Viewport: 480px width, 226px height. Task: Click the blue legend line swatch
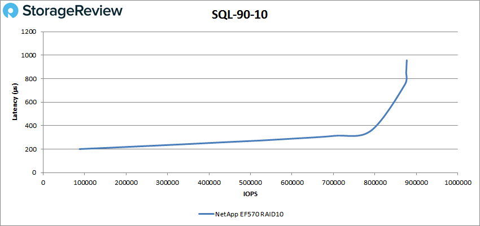206,214
